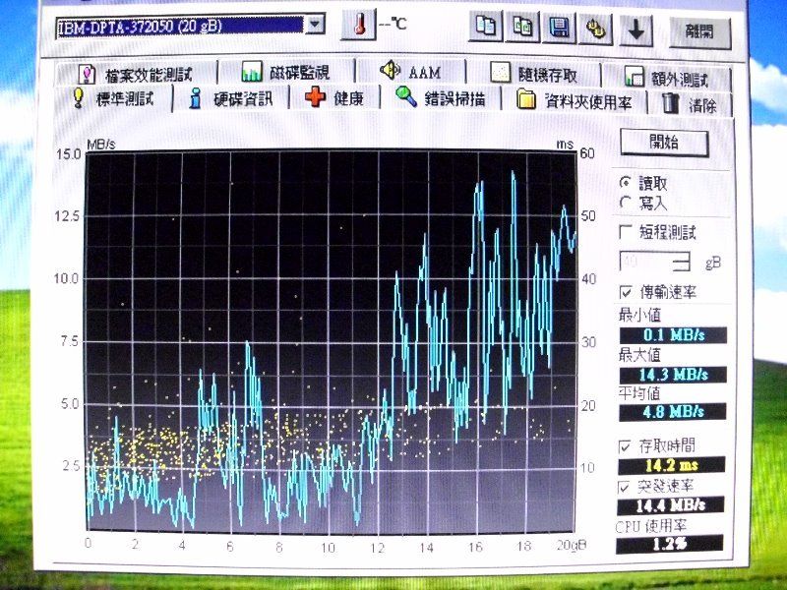
Task: Click the thermometer temperature icon
Action: point(358,24)
